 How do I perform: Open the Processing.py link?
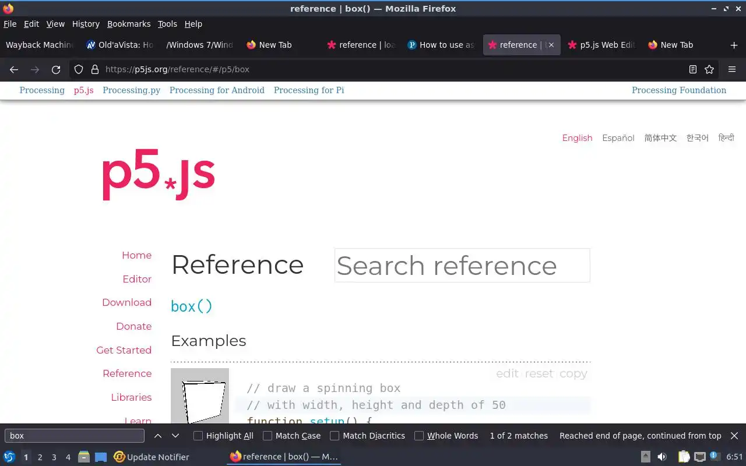click(132, 90)
